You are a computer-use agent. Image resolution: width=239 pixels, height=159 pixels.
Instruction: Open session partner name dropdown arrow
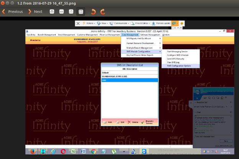[x=227, y=107]
